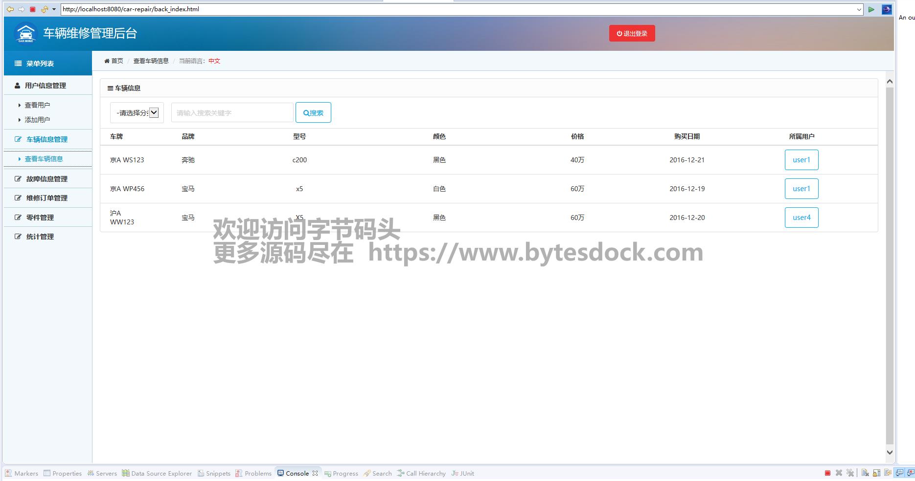Click the home icon in breadcrumb

(x=107, y=61)
